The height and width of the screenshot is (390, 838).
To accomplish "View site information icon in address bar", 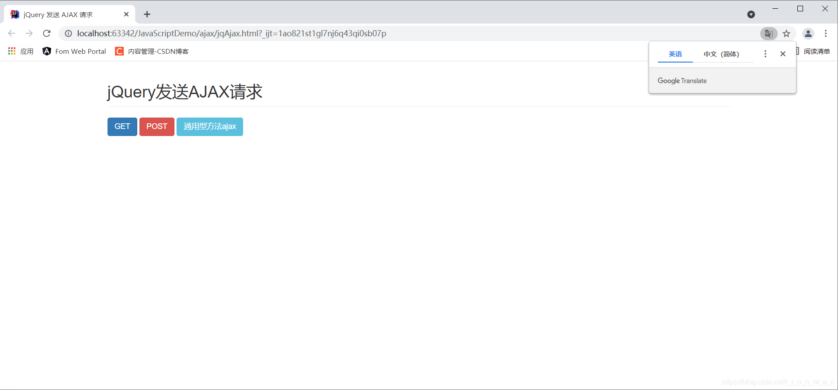I will (x=69, y=33).
